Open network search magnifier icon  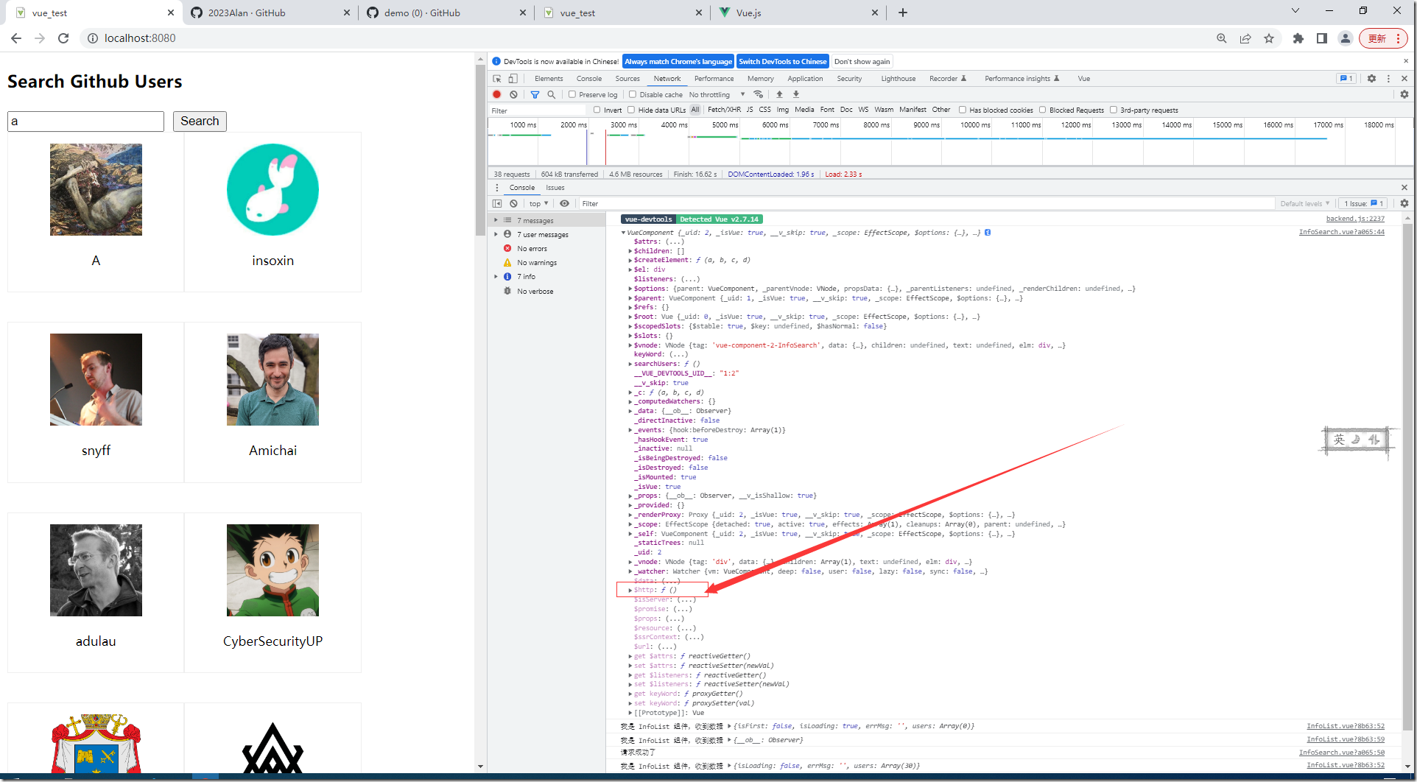[552, 94]
